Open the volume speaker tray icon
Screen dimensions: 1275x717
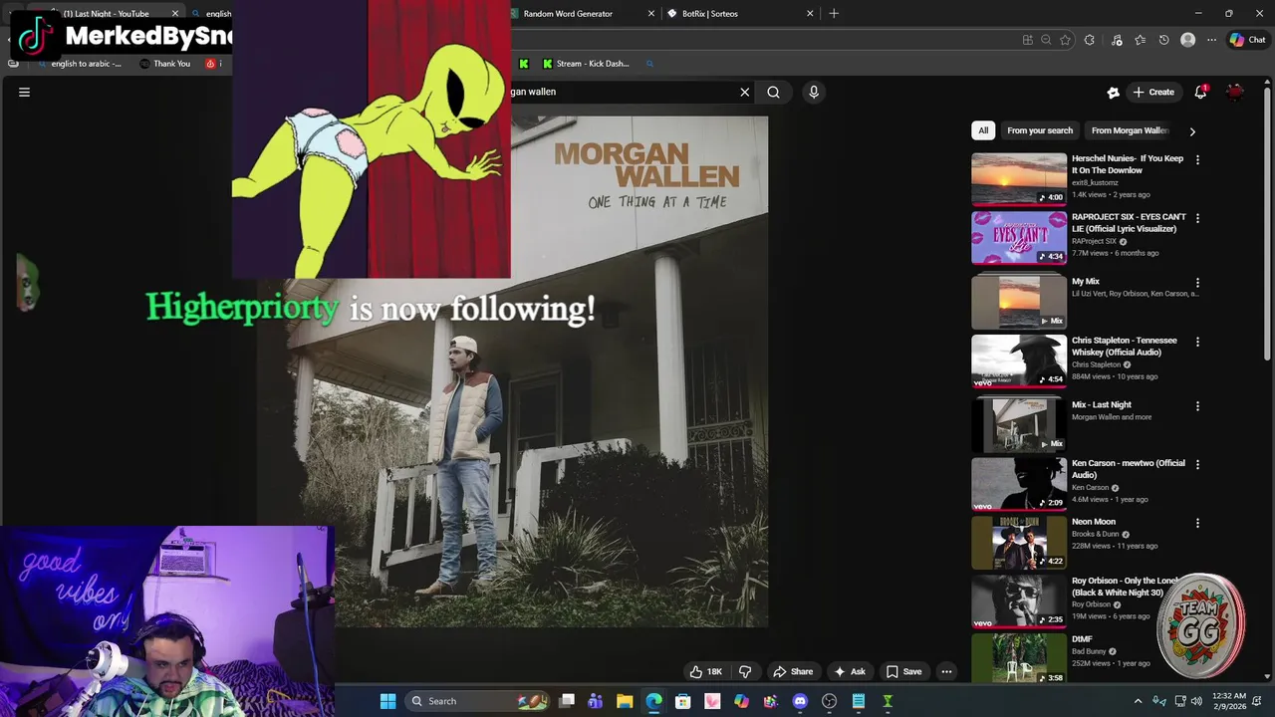pos(1196,701)
